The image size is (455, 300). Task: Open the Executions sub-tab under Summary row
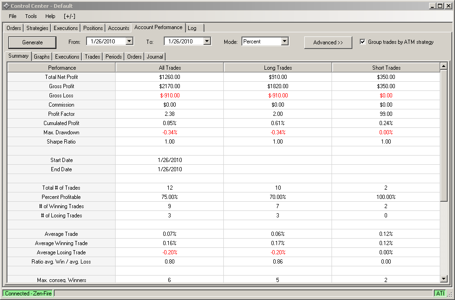coord(67,57)
